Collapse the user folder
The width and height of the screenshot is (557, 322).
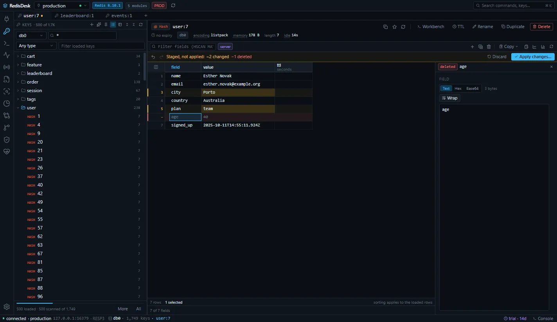(18, 108)
